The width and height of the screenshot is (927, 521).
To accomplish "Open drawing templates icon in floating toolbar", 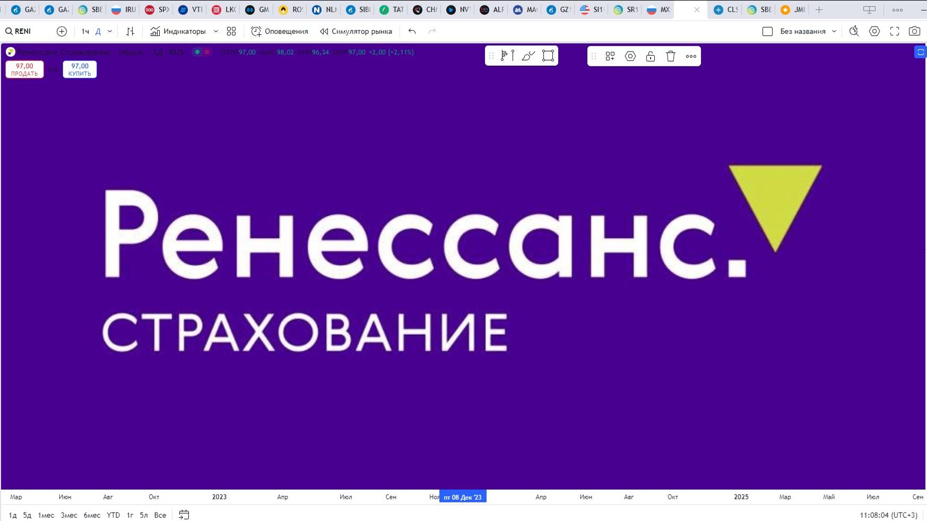I will (610, 56).
